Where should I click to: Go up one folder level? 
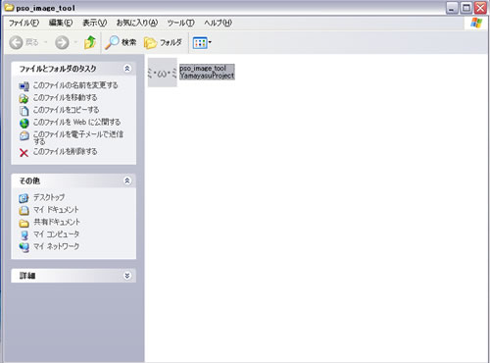click(90, 42)
